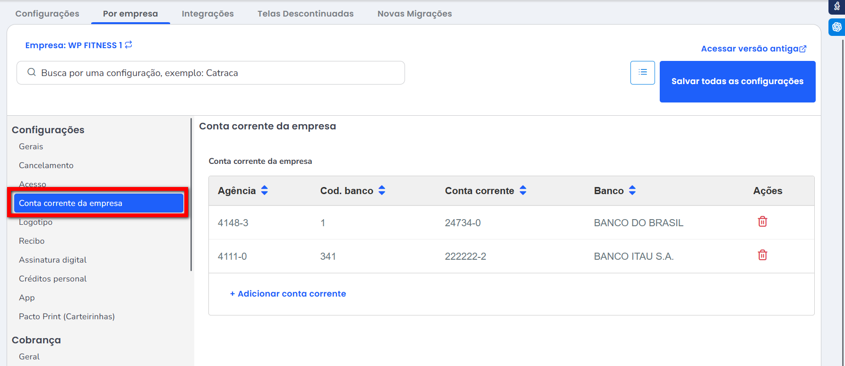Viewport: 845px width, 366px height.
Task: Delete the BANCO ITAU S.A. account row
Action: pyautogui.click(x=762, y=255)
